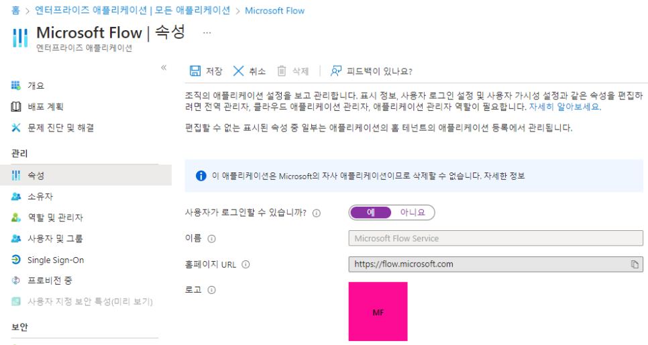Click the 관리 section heading
This screenshot has height=345, width=648.
(19, 154)
